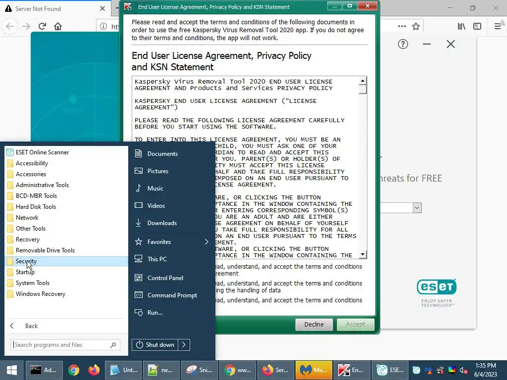Launch pinned Firefox from the taskbar
The image size is (507, 380).
94,370
